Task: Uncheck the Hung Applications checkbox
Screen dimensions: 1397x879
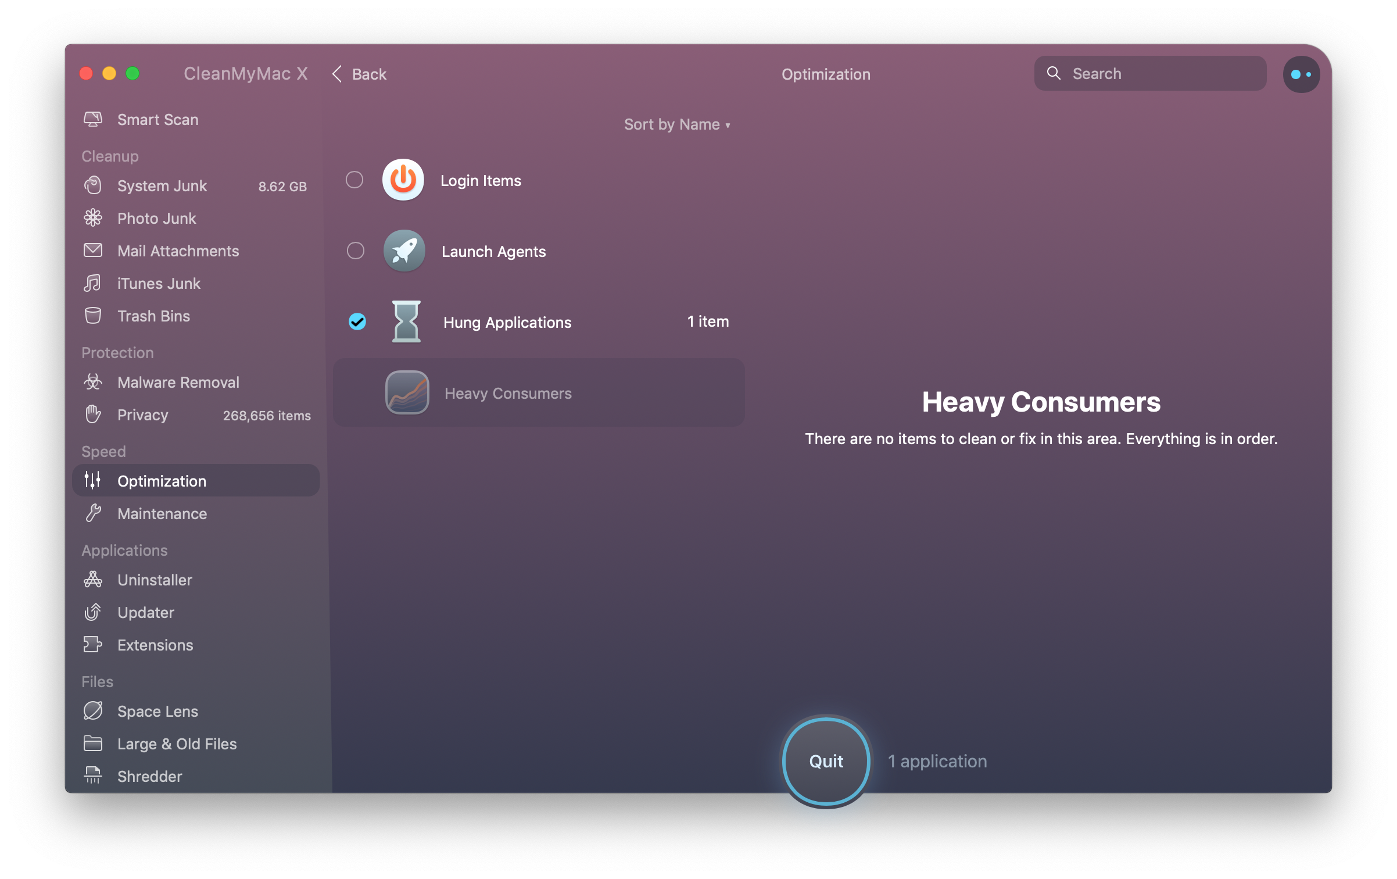Action: coord(357,321)
